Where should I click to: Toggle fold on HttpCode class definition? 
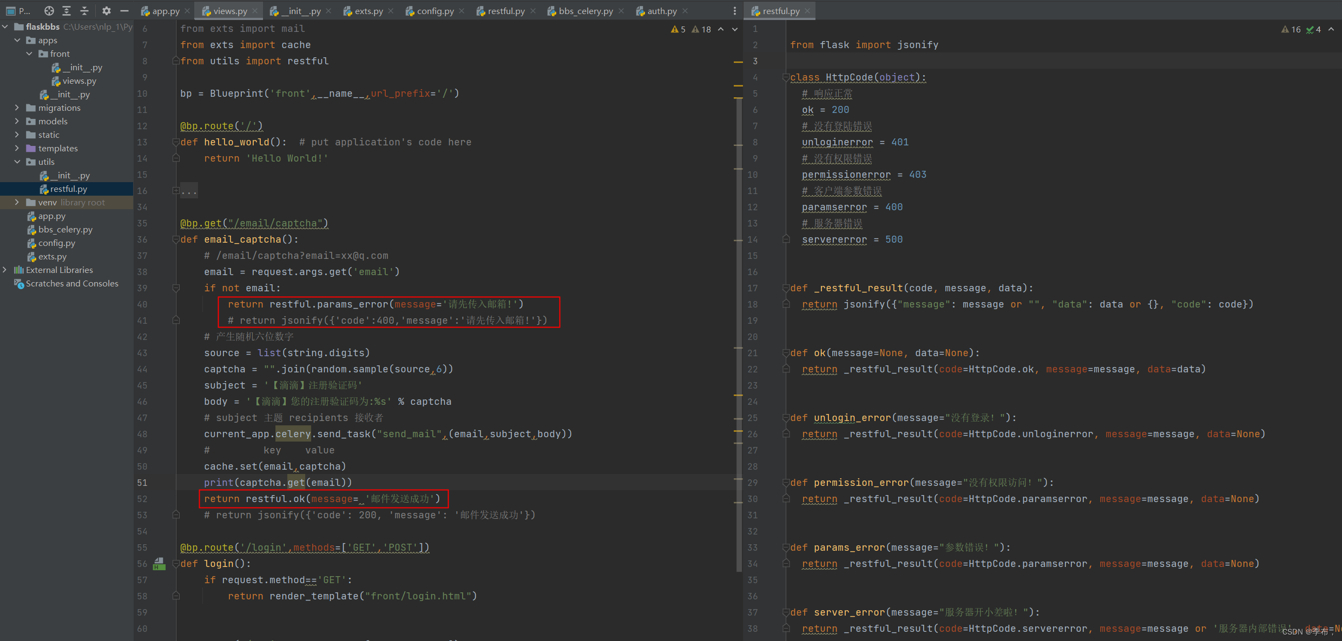click(786, 77)
